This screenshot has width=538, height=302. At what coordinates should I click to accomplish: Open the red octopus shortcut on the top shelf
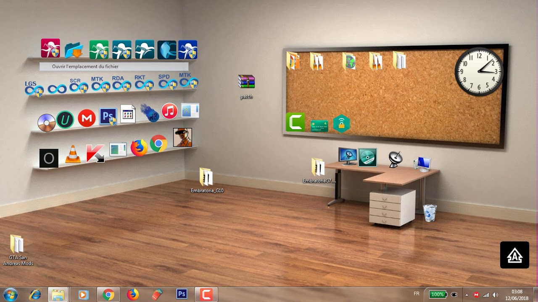pos(50,48)
